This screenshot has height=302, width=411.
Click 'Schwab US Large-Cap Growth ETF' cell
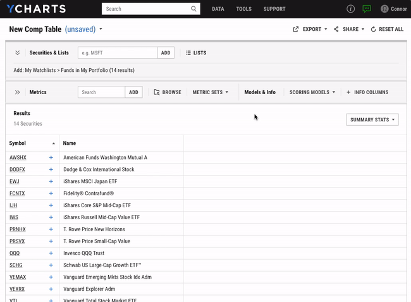(102, 265)
